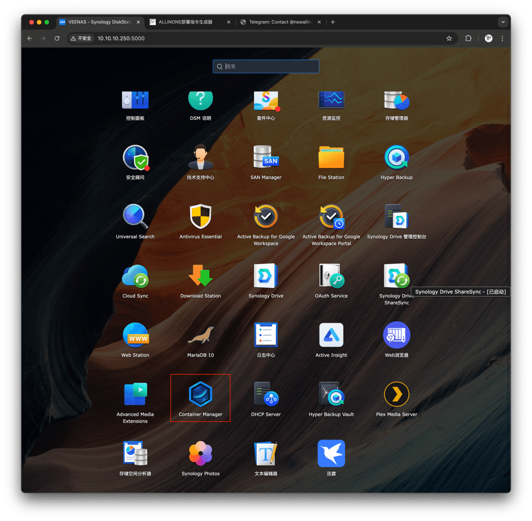532x521 pixels.
Task: Bookmark this page with star icon
Action: coord(449,38)
